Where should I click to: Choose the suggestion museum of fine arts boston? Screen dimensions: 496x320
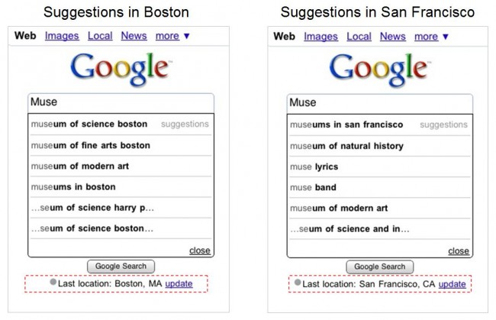121,145
